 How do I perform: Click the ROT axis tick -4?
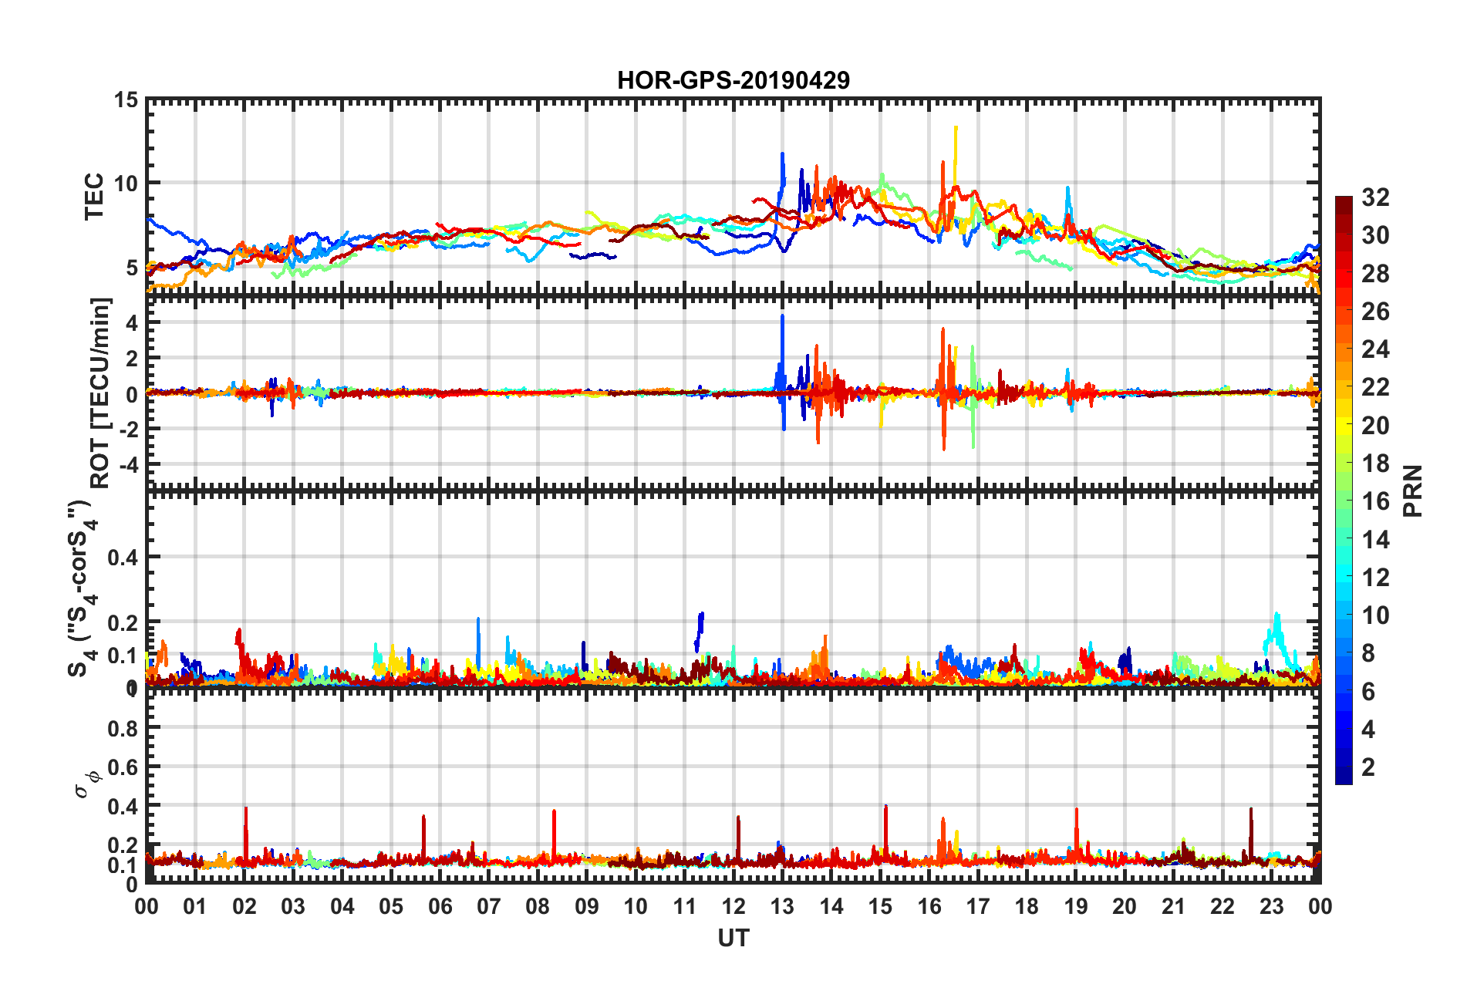click(x=128, y=465)
